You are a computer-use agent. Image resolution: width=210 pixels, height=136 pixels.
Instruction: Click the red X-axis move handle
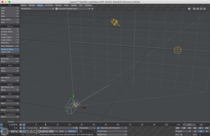click(85, 108)
